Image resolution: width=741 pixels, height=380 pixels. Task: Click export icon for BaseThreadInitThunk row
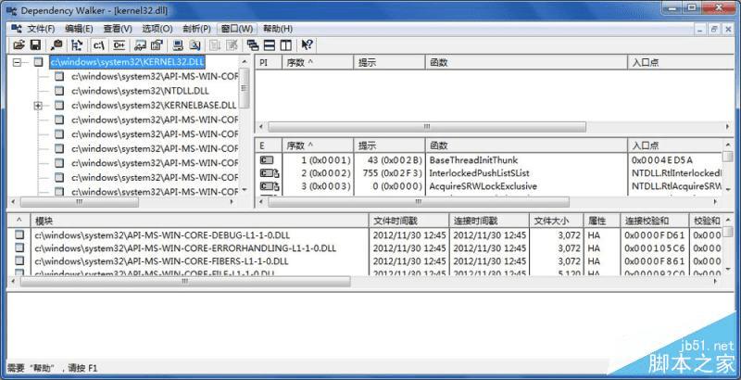click(267, 160)
